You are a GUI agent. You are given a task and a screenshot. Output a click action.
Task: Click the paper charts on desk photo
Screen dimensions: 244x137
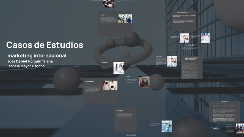206,38
